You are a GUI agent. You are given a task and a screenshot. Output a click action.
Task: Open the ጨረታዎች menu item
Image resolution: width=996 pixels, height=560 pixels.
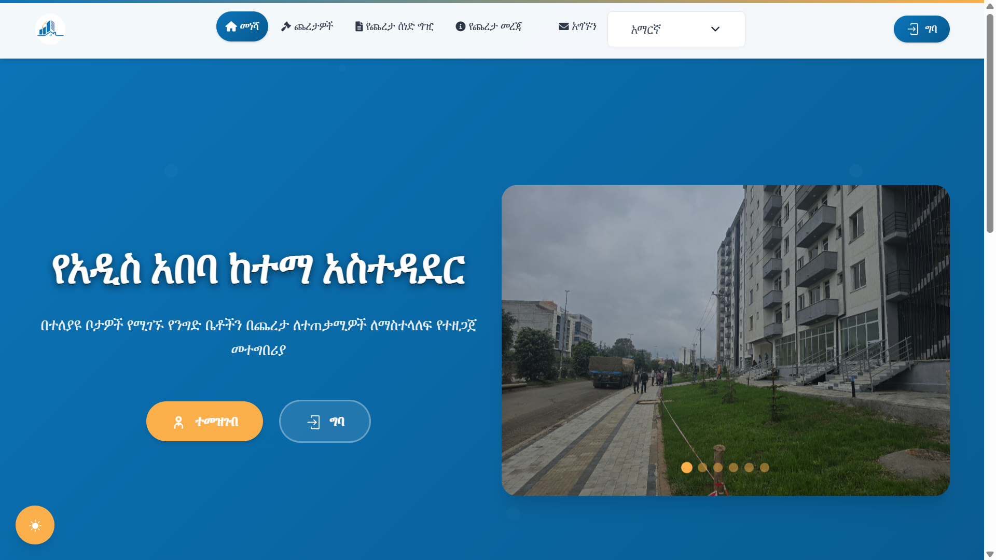coord(313,26)
